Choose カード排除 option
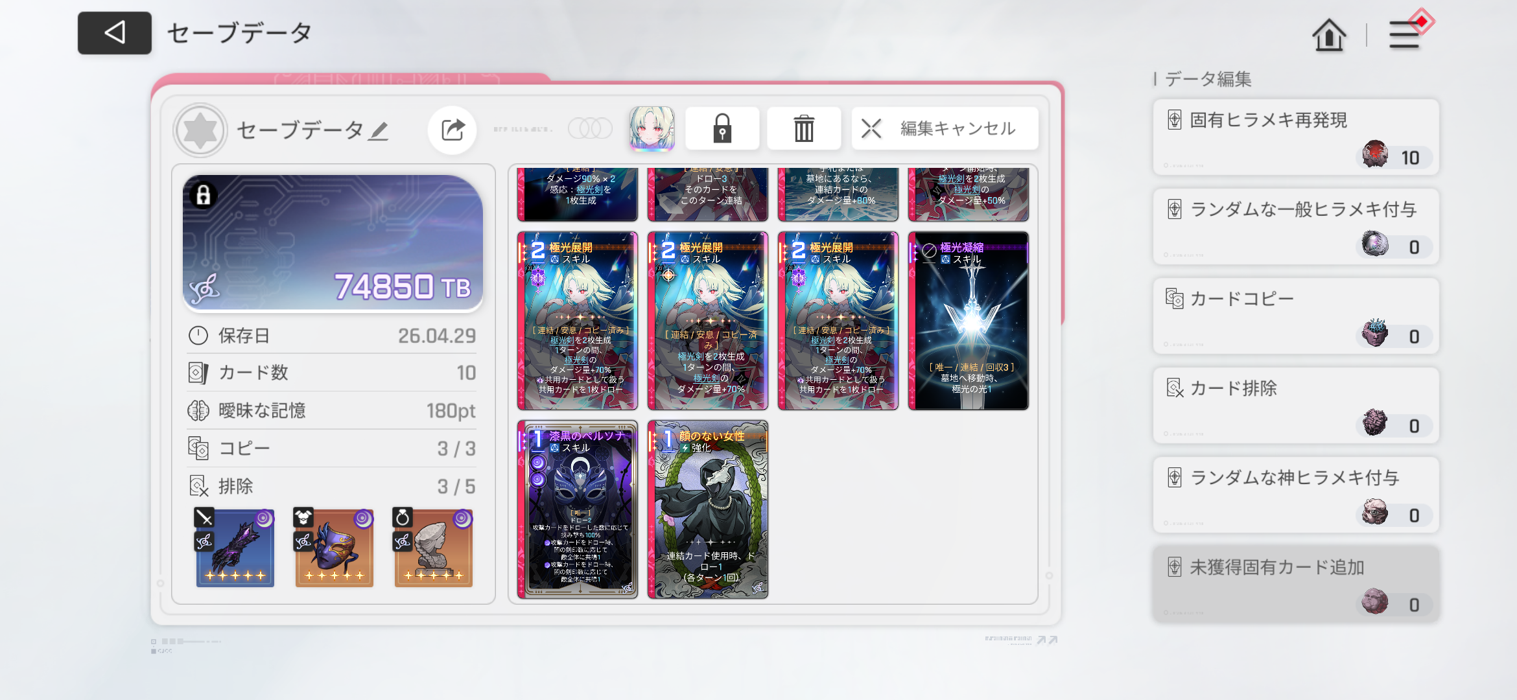The image size is (1517, 700). [1295, 405]
